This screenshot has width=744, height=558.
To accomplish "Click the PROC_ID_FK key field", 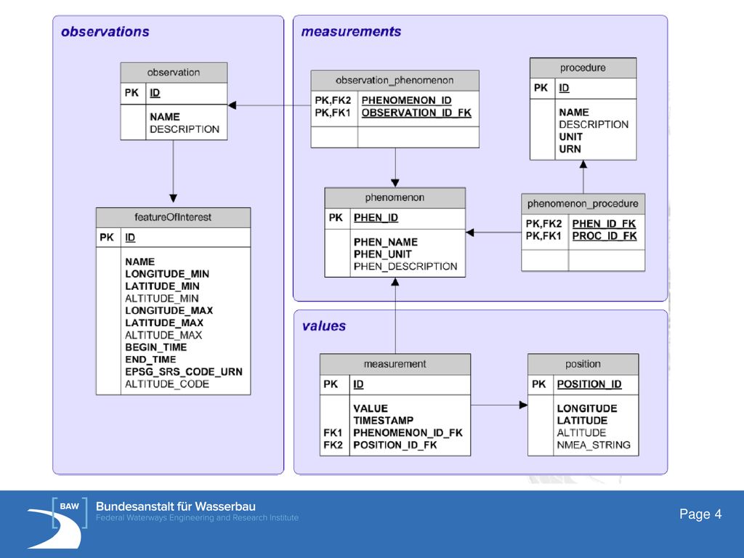I will 604,236.
